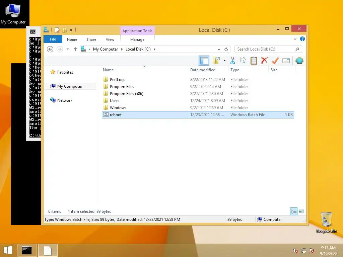Select the Application Tools contextual tab
343x257 pixels.
[137, 30]
